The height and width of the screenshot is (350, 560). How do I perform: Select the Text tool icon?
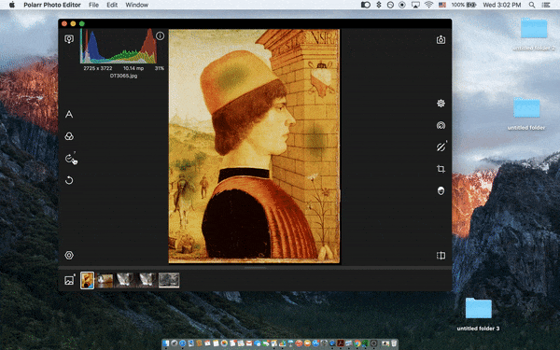pos(69,114)
